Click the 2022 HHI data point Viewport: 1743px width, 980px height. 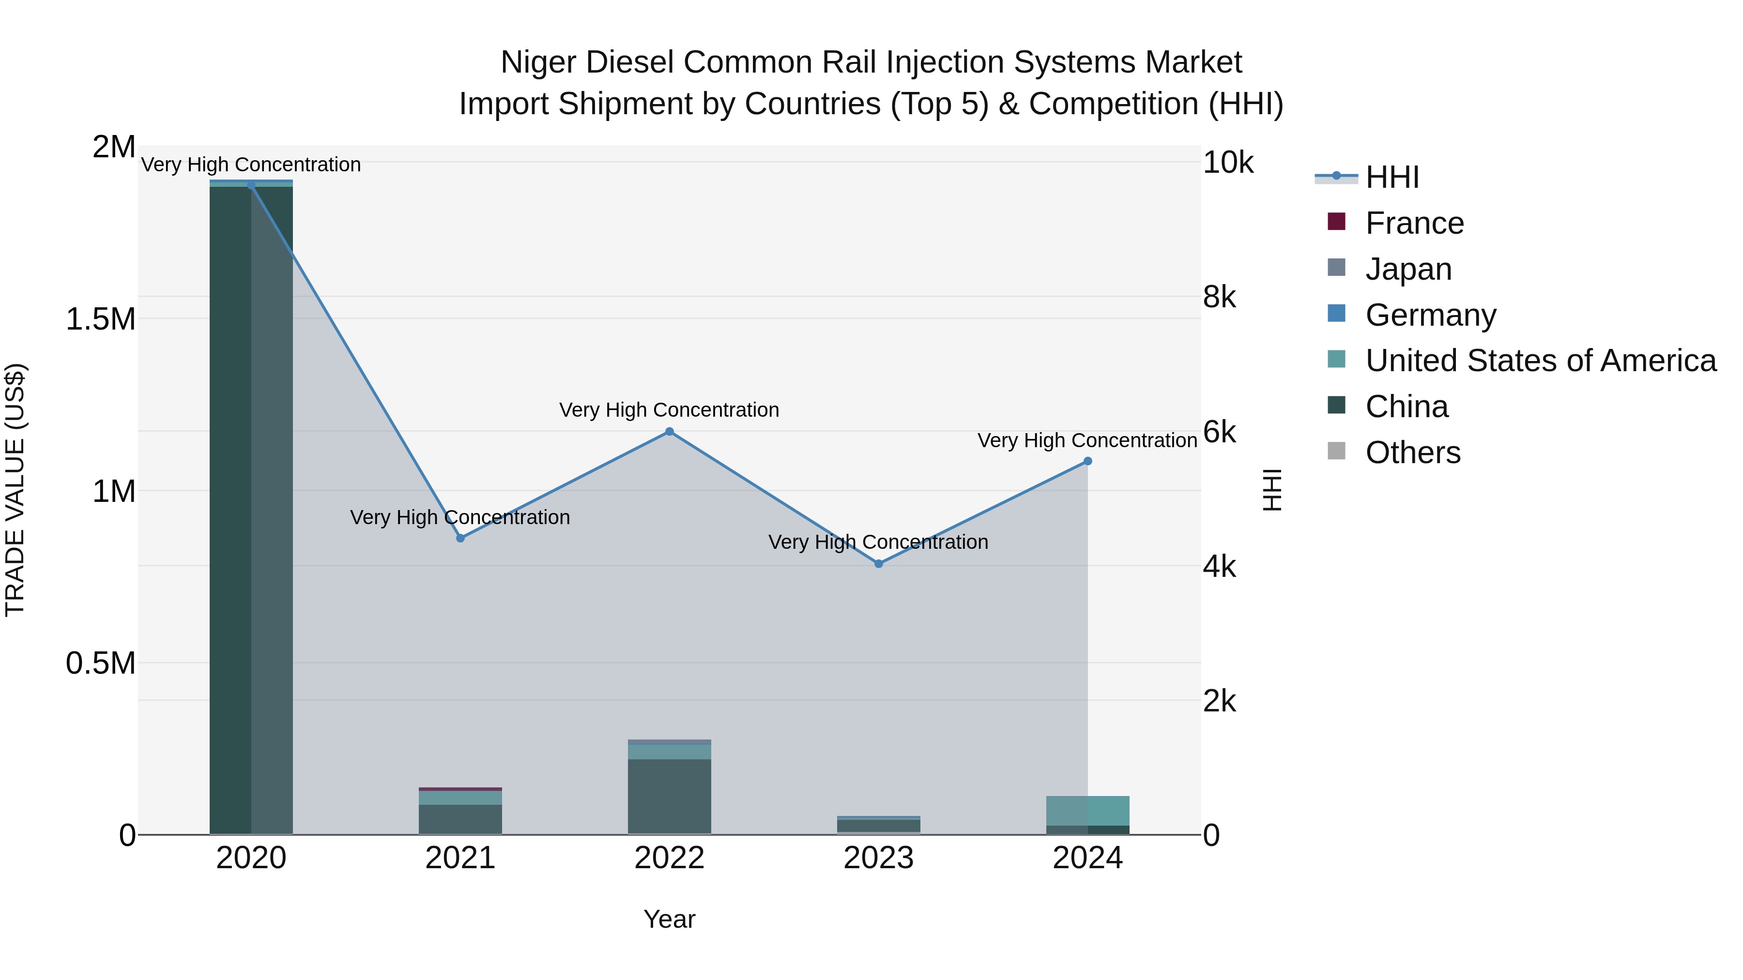pyautogui.click(x=669, y=432)
